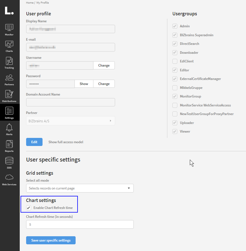Open the Select all mode dropdown
Screen dimensions: 246x251
pyautogui.click(x=80, y=188)
